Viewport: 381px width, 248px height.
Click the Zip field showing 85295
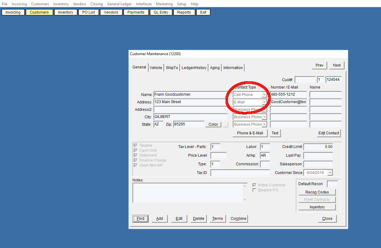click(x=188, y=124)
